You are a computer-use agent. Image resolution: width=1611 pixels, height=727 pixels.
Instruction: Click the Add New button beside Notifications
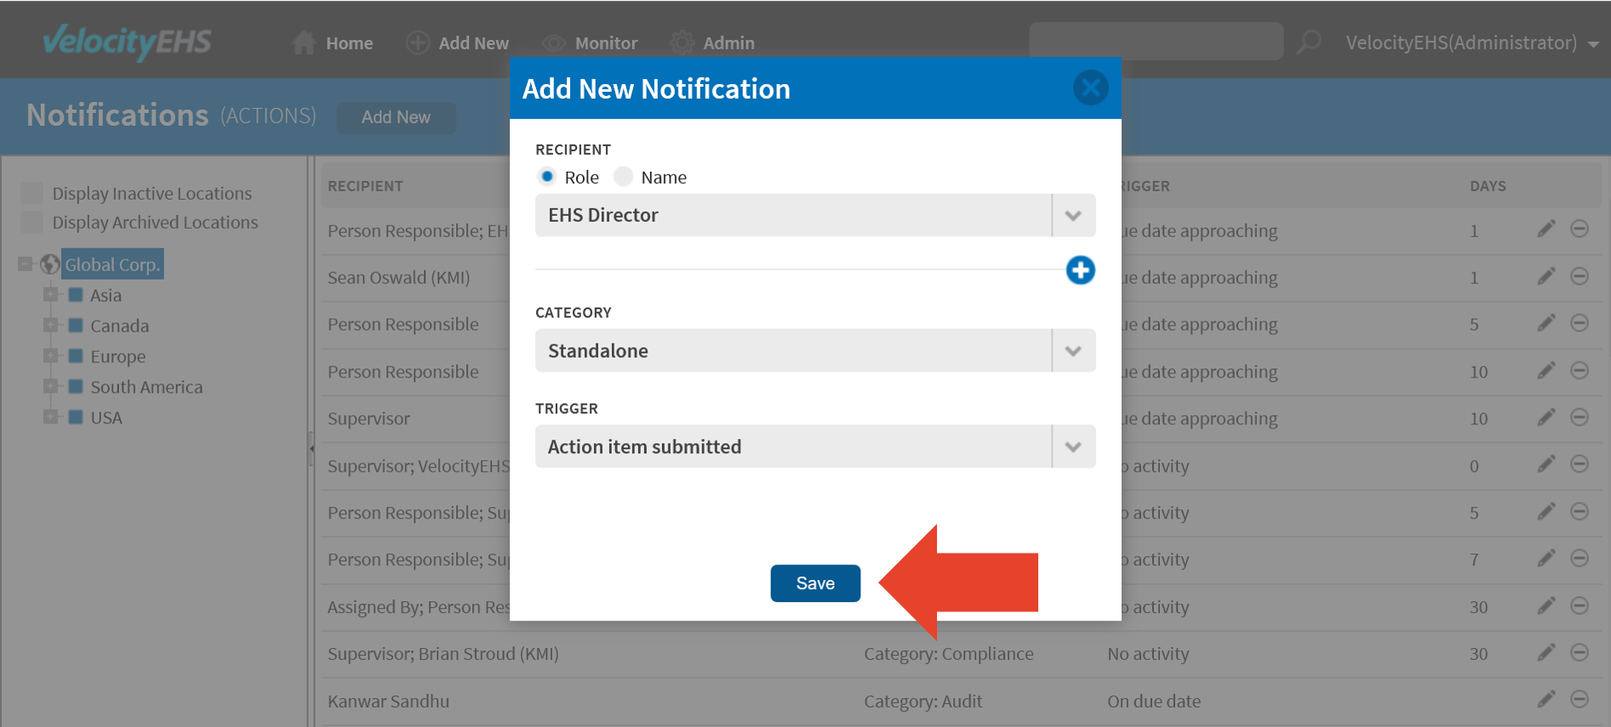click(396, 117)
